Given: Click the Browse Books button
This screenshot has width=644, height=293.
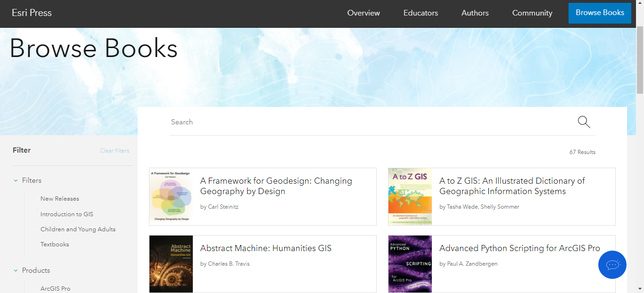Looking at the screenshot, I should point(600,13).
